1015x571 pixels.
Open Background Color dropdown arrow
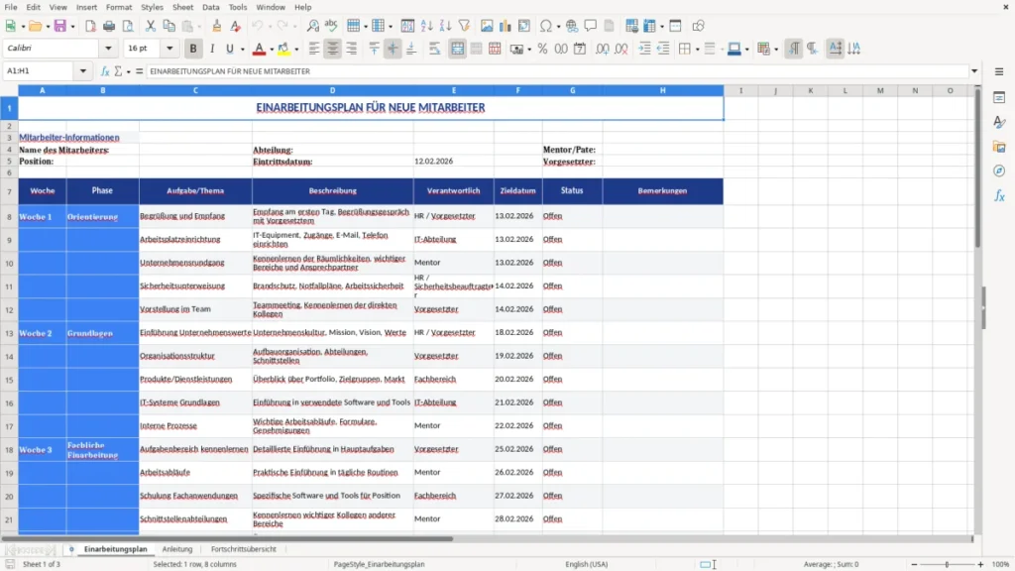pyautogui.click(x=296, y=50)
